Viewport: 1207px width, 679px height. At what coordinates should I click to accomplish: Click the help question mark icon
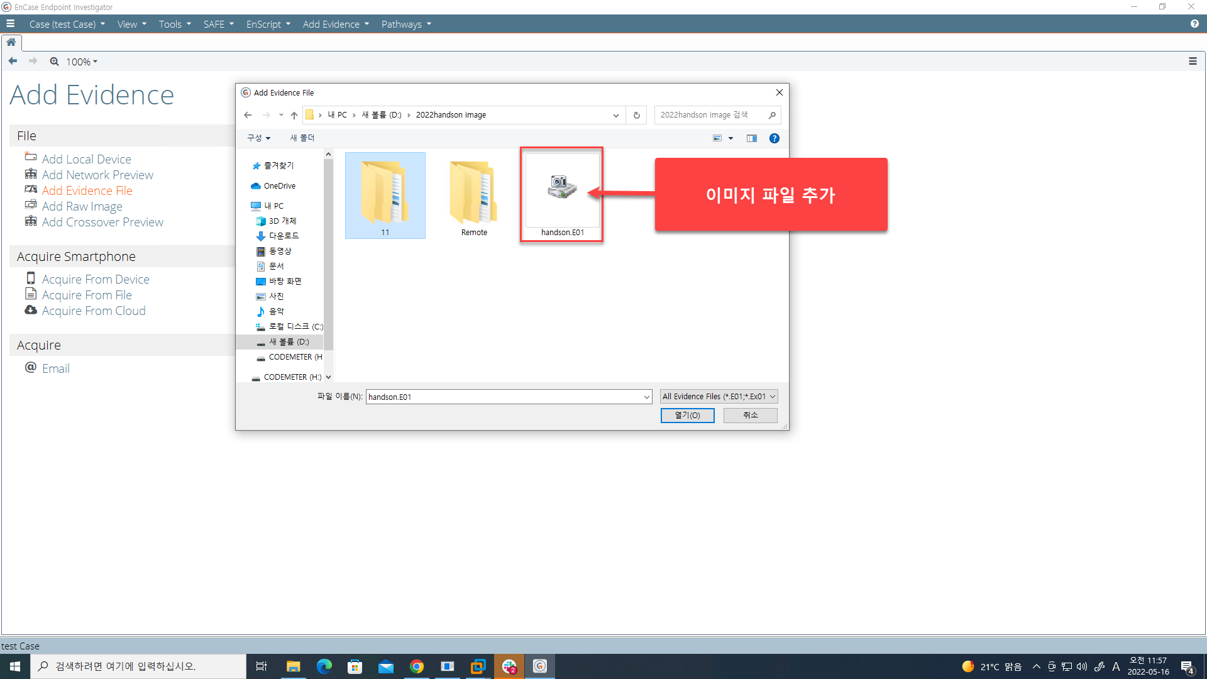(x=1194, y=24)
